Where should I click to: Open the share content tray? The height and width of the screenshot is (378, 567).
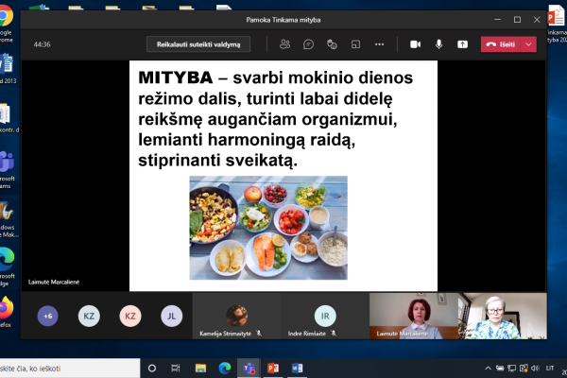pyautogui.click(x=462, y=44)
